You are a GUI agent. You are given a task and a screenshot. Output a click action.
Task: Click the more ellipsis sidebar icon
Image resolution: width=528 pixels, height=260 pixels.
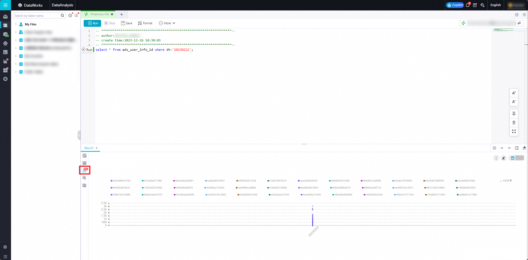click(5, 79)
